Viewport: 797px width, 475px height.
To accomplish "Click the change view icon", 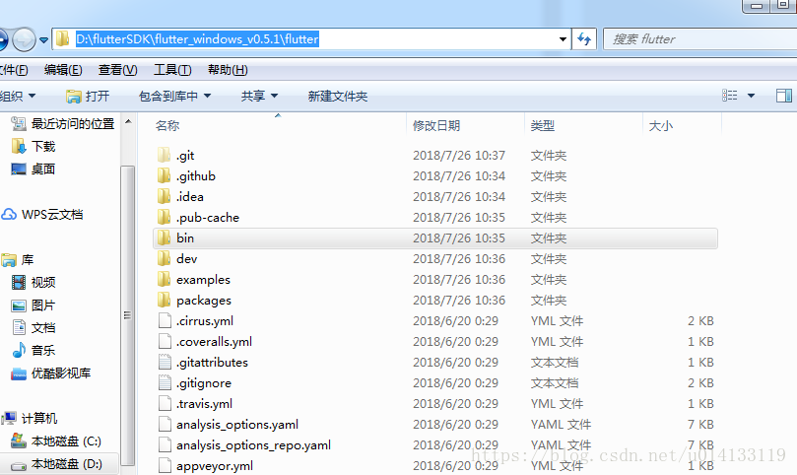I will 729,96.
